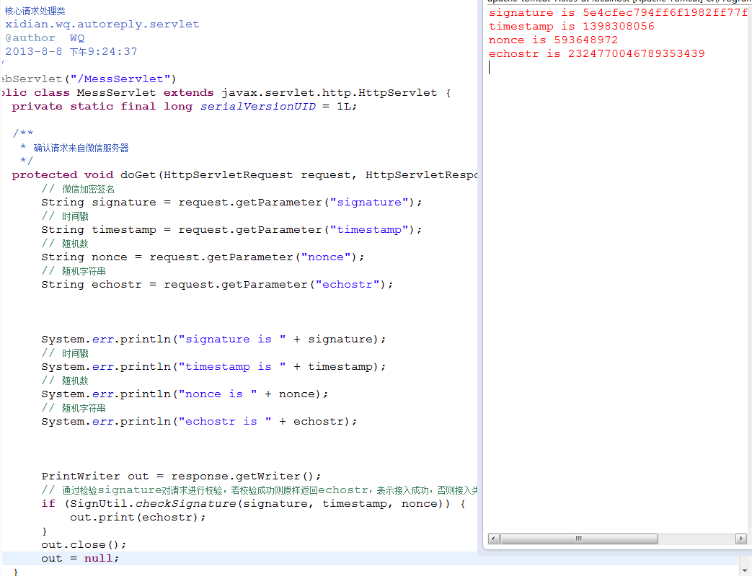Click the serialVersionUID field name

click(x=258, y=107)
